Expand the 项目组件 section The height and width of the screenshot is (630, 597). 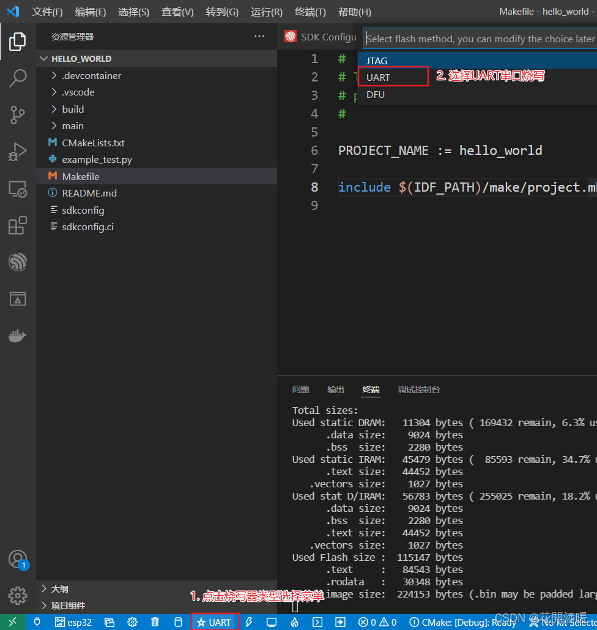click(x=157, y=606)
